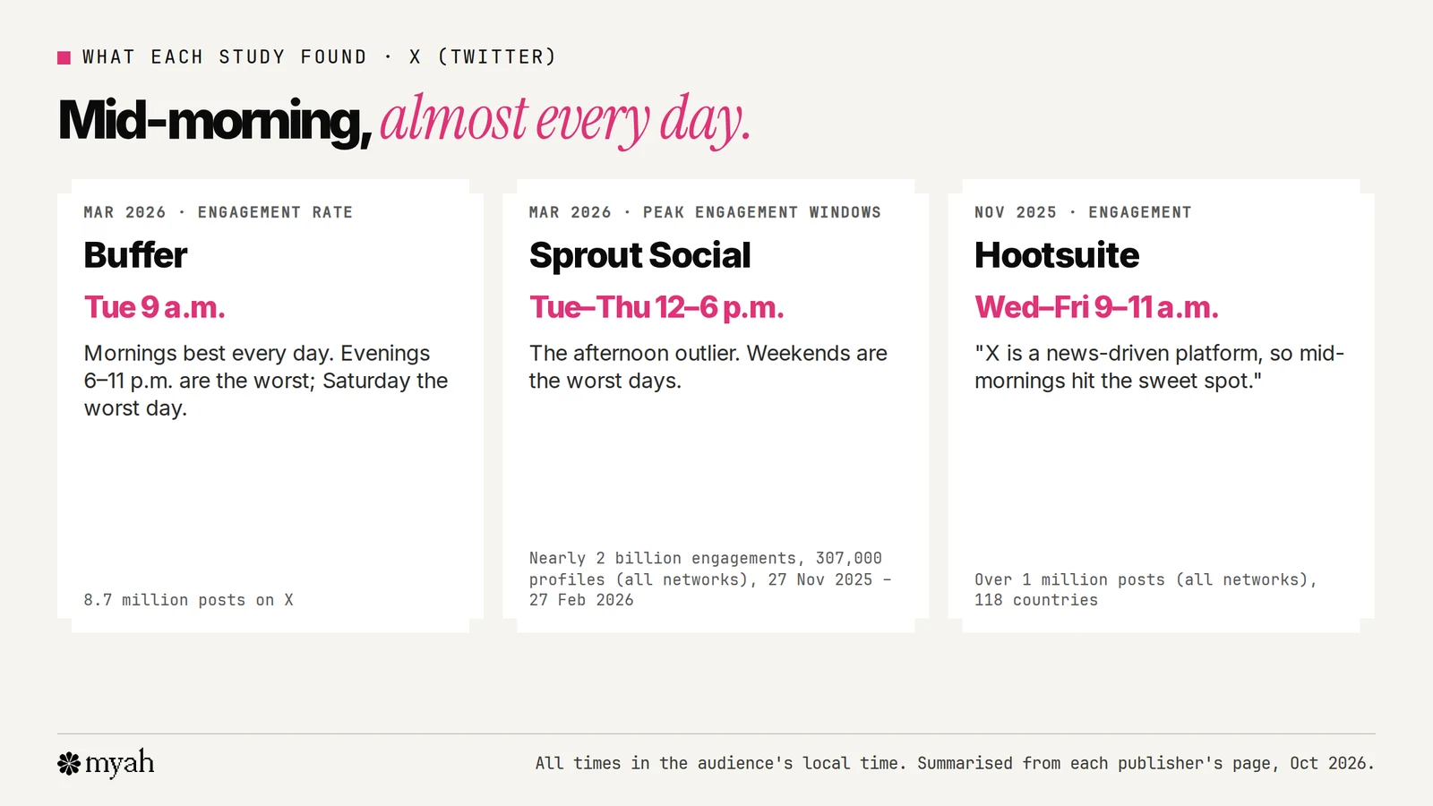Viewport: 1433px width, 806px height.
Task: Select the "MAR 2026 · ENGAGEMENT RATE" label
Action: [219, 212]
